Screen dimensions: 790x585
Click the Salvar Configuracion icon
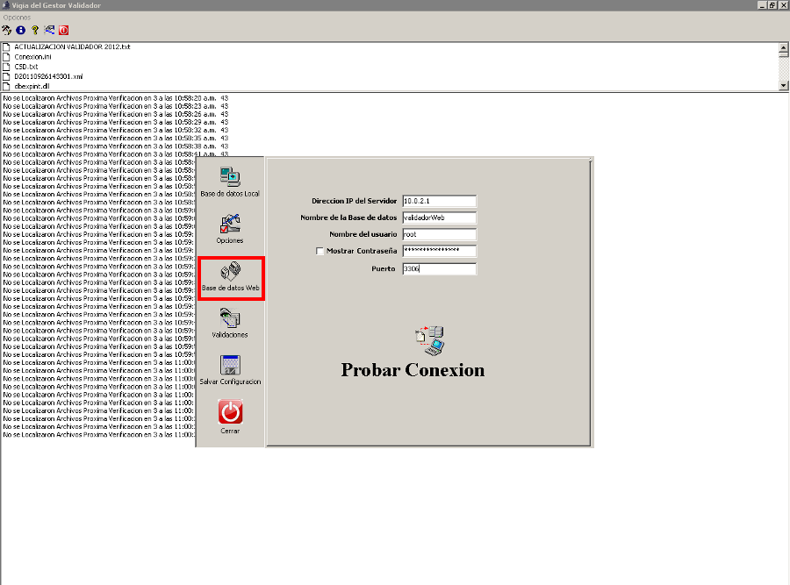(230, 367)
